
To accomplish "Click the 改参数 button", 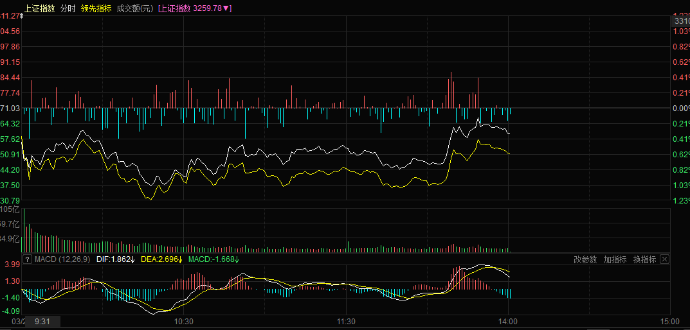I will point(585,259).
